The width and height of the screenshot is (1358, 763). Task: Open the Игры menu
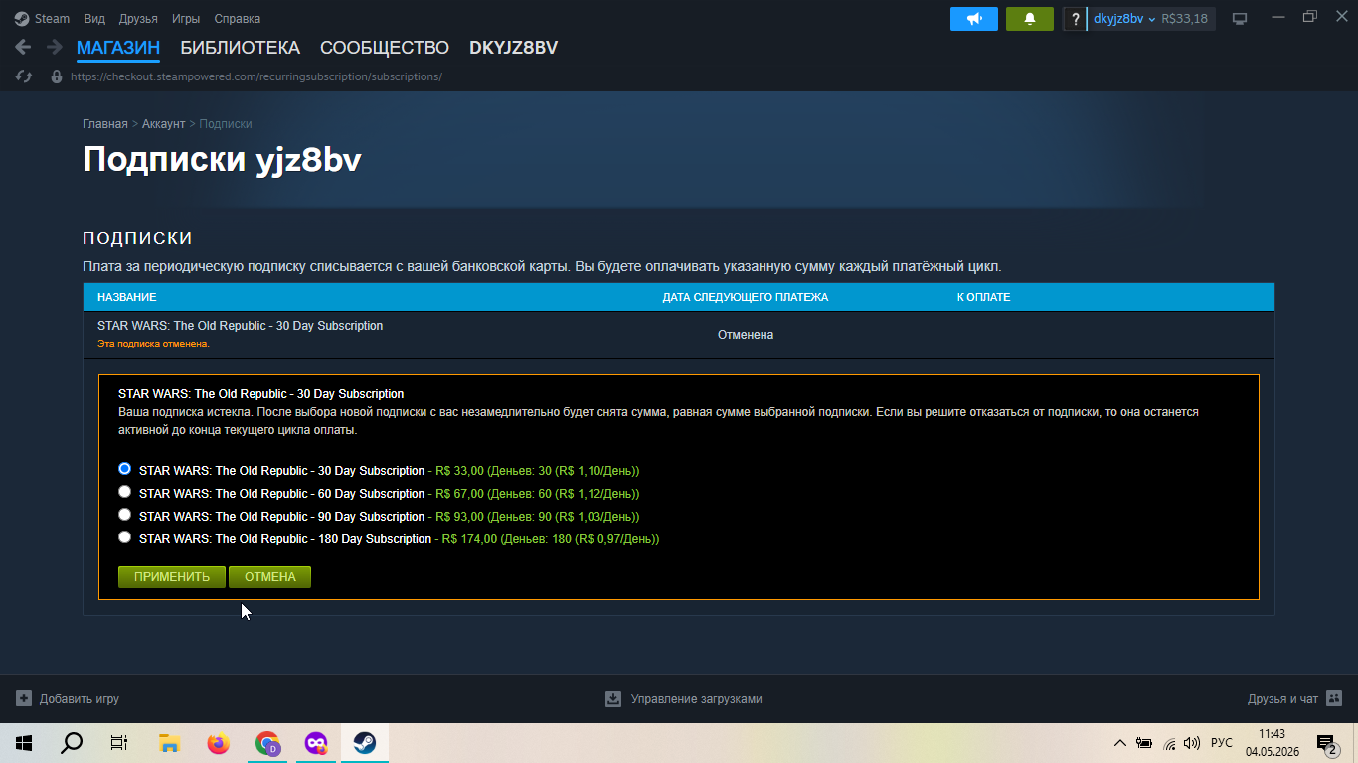tap(186, 19)
